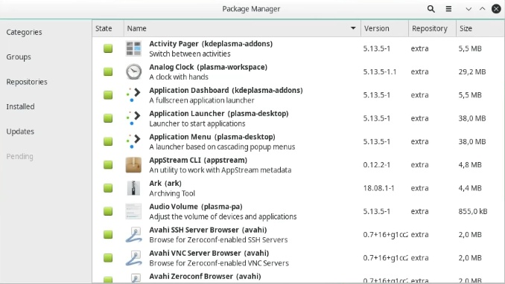Open the hamburger menu button
505x284 pixels.
click(x=448, y=9)
